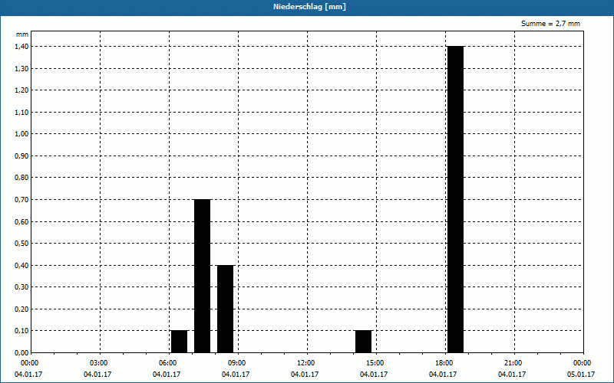Select the 0,50 y-axis label
Viewport: 614px width, 383px height.
click(22, 244)
